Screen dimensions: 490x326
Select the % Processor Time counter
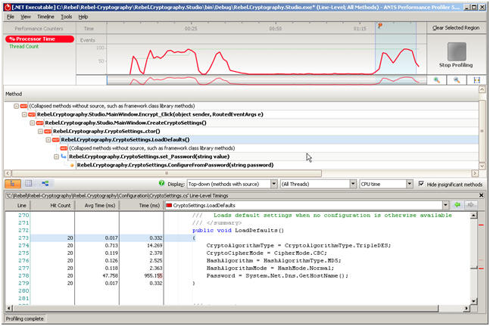coord(39,39)
